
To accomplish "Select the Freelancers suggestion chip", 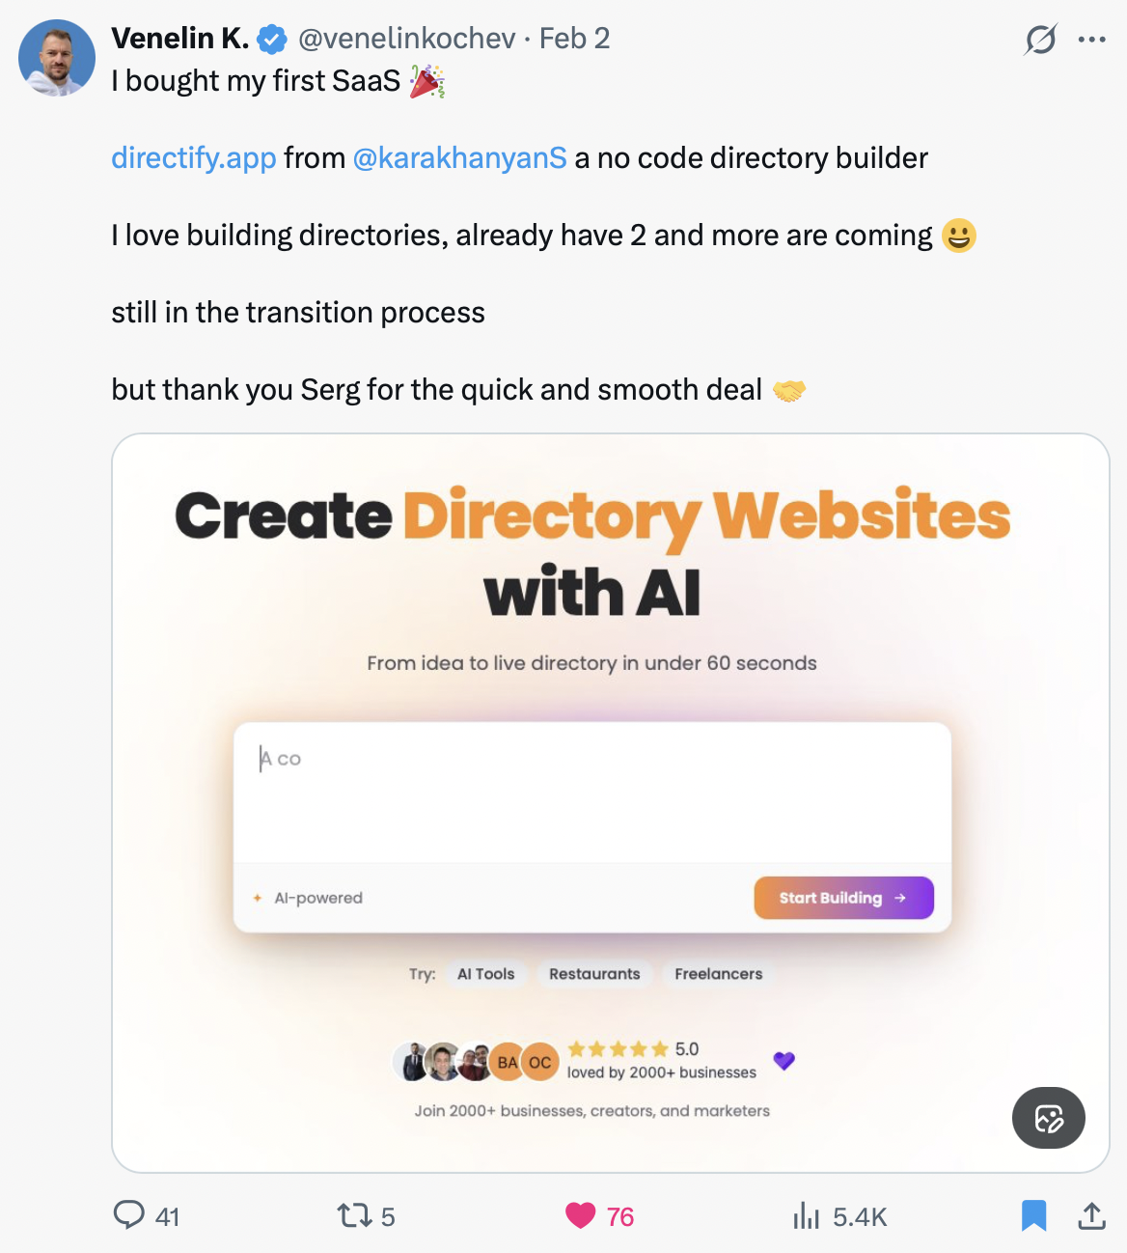I will coord(719,974).
